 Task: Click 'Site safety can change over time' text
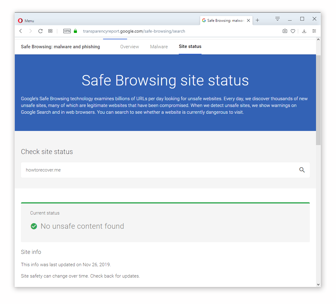click(x=80, y=276)
